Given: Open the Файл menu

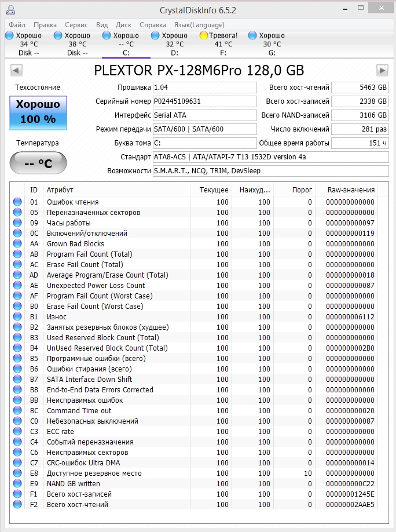Looking at the screenshot, I should (x=17, y=25).
